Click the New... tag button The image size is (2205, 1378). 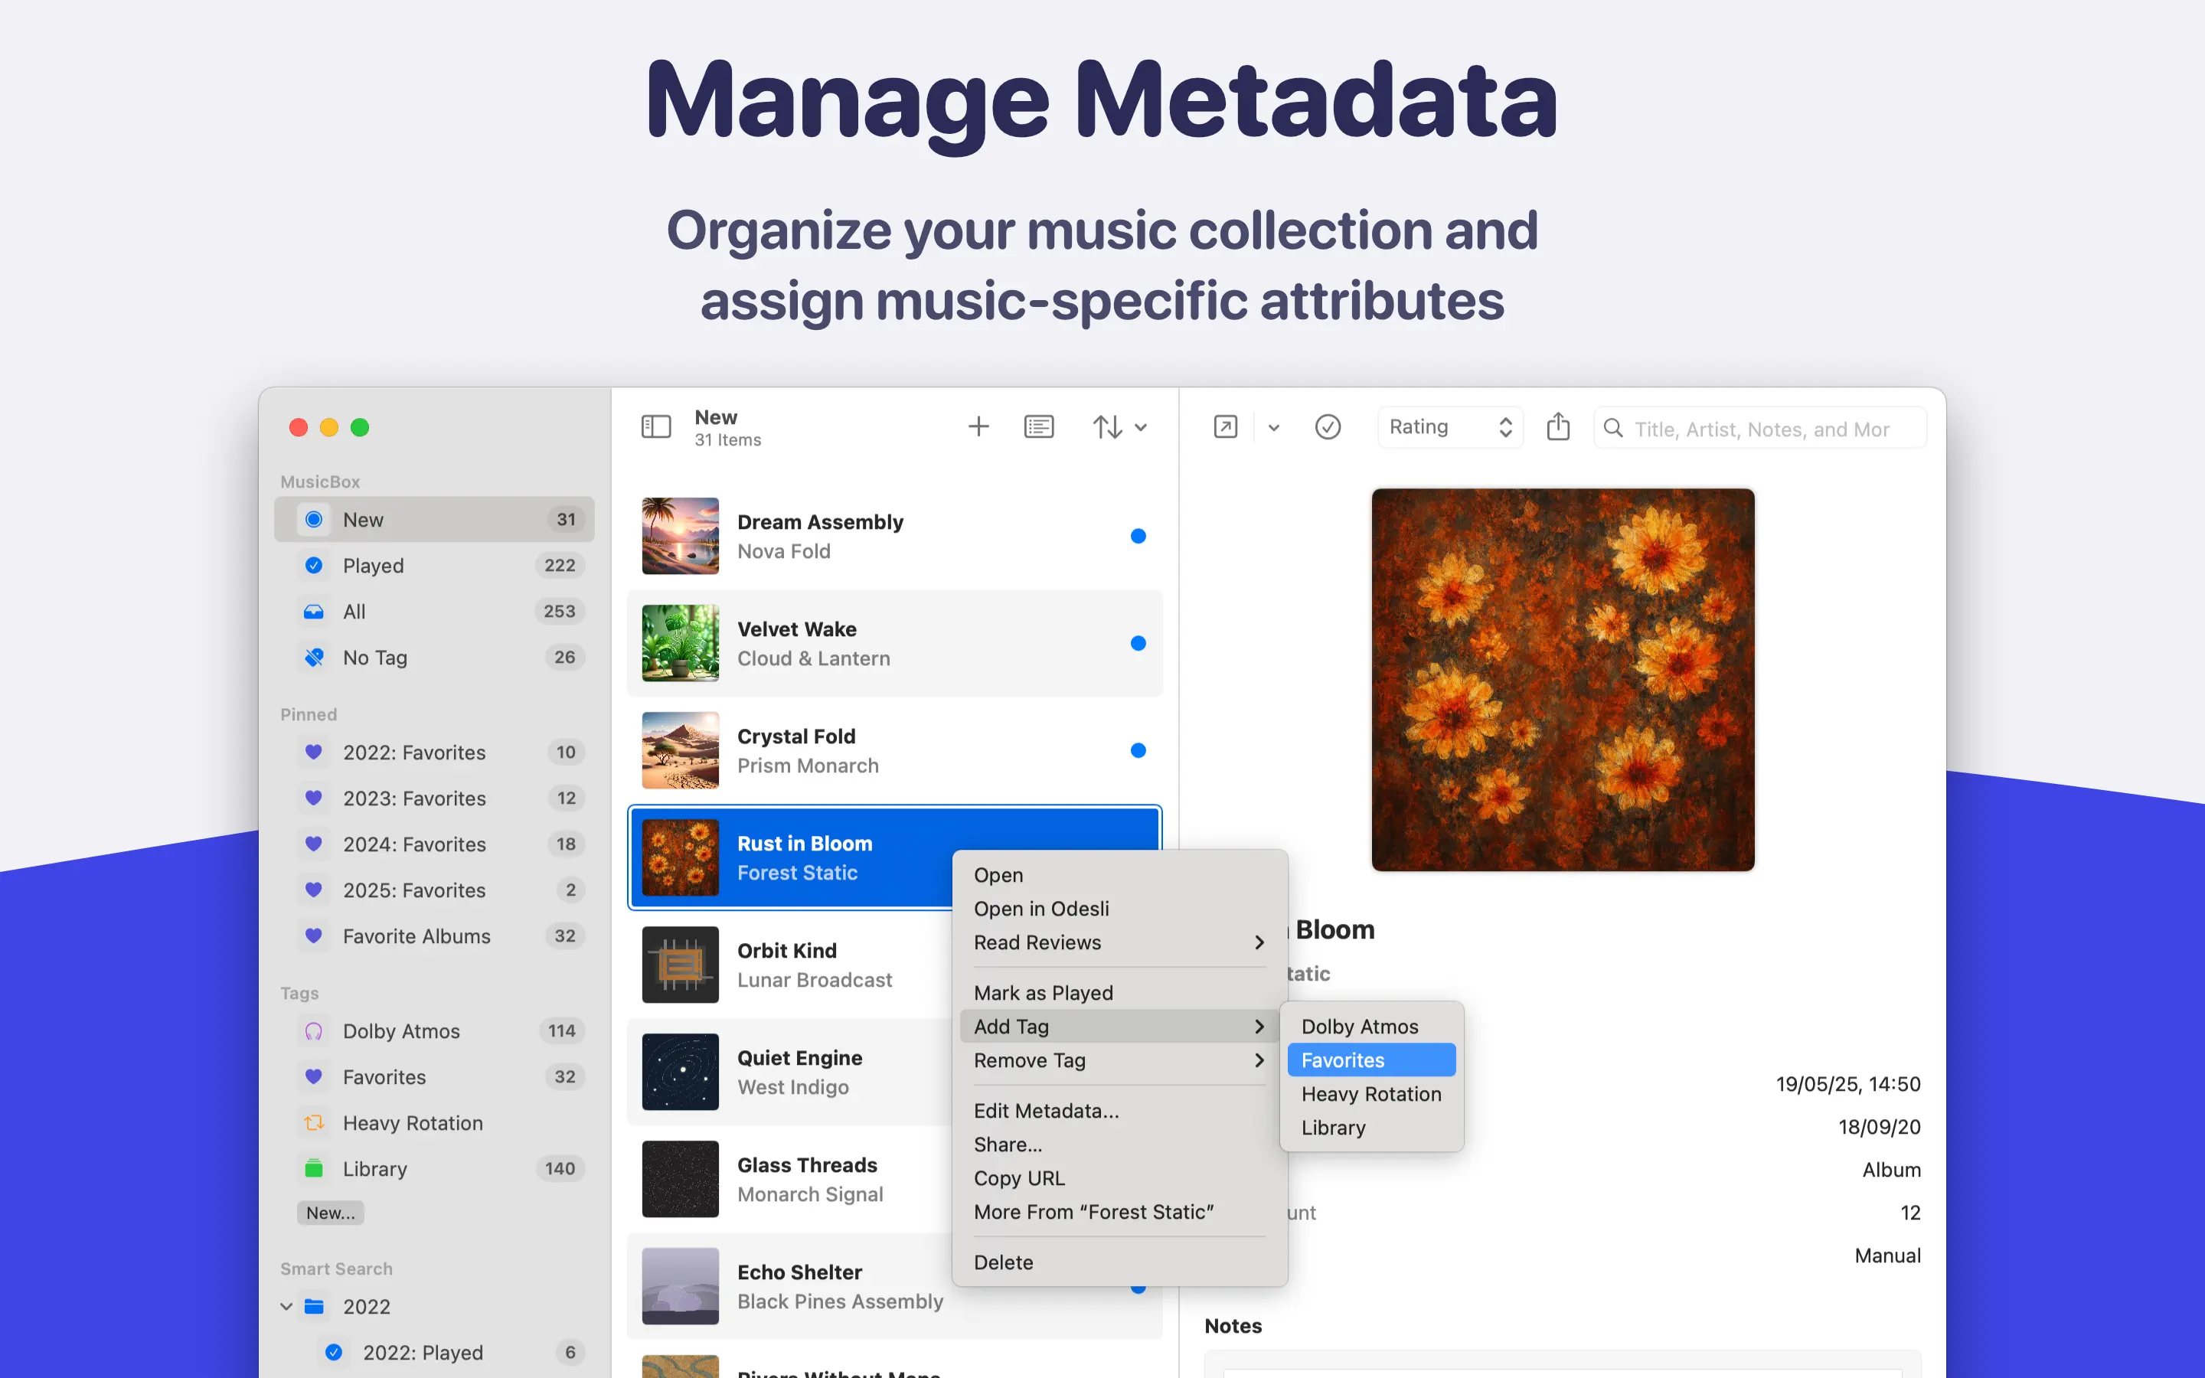pyautogui.click(x=330, y=1212)
